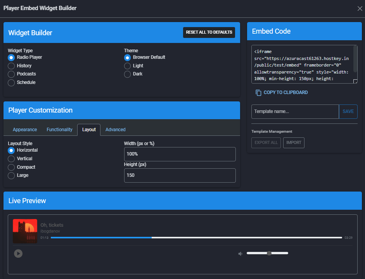Click Reset All to Defaults button
Viewport: 365px width, 279px height.
coord(209,33)
